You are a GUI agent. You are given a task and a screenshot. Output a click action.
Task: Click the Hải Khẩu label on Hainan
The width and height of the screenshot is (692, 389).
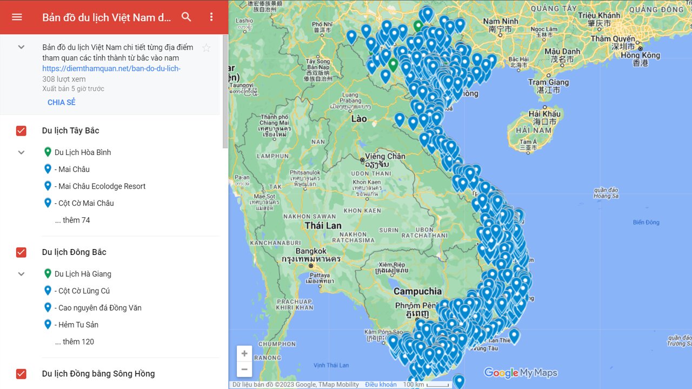coord(544,113)
